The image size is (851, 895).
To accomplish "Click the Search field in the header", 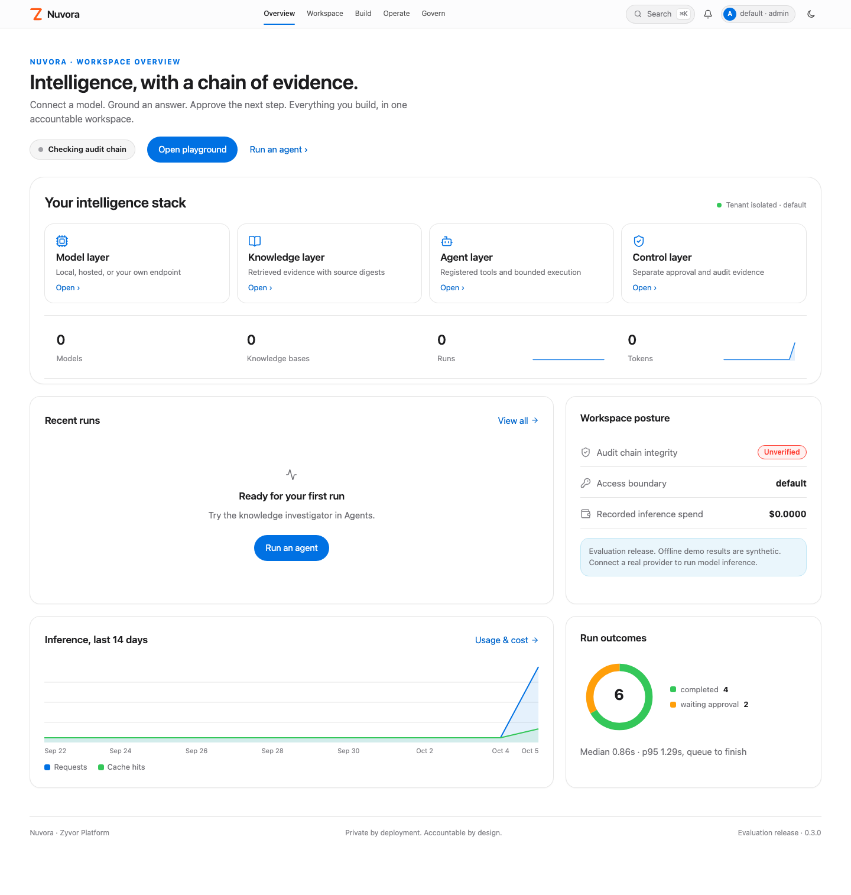I will [660, 14].
